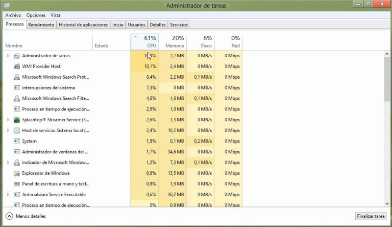Switch to Historial de aplicaciones tab

[x=83, y=25]
